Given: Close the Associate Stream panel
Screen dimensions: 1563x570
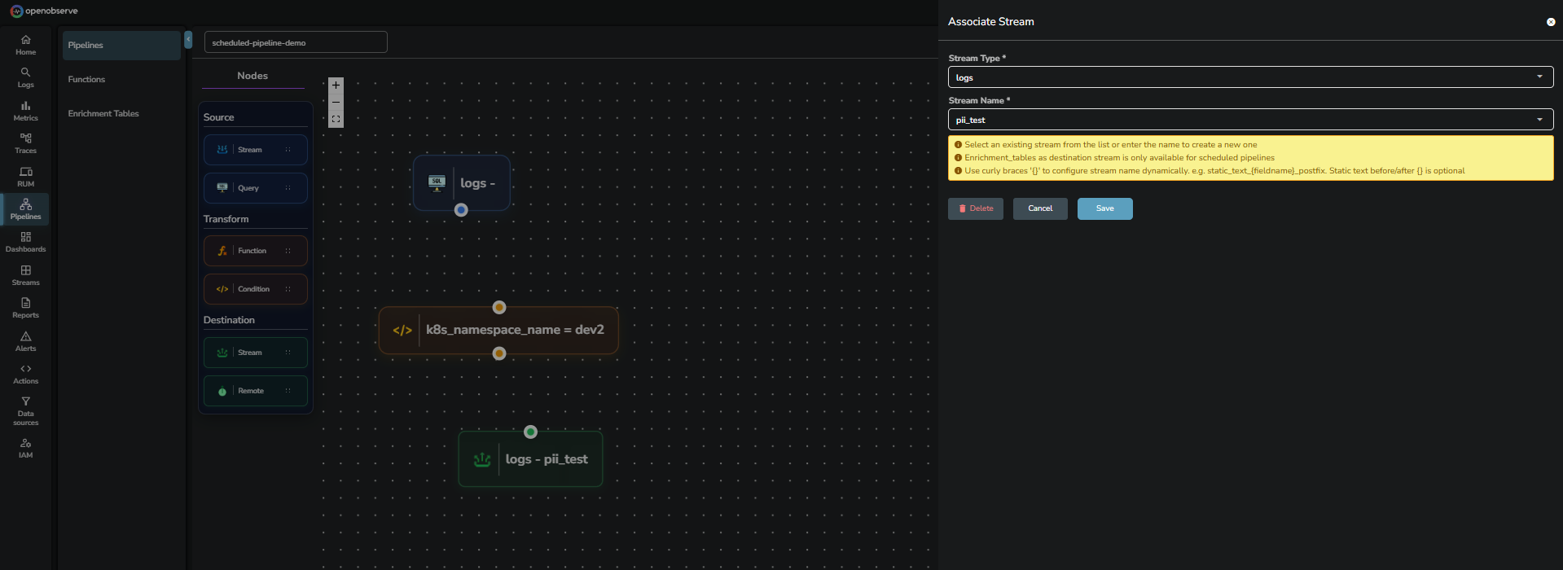Looking at the screenshot, I should (1550, 22).
